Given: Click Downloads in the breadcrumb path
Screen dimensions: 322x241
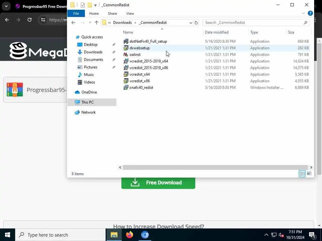Looking at the screenshot, I should point(122,23).
